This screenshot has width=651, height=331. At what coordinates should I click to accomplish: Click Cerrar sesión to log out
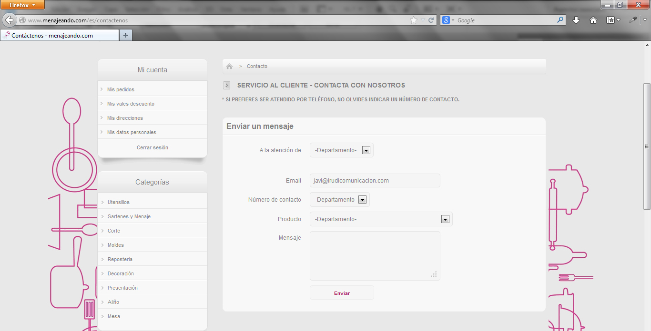[153, 147]
